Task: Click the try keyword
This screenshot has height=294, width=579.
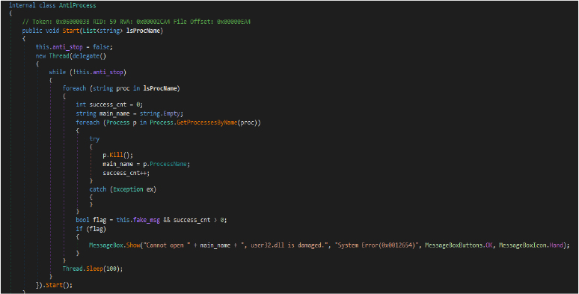Action: point(94,139)
